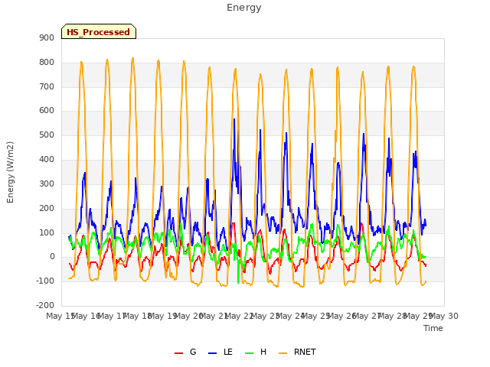Click the Energy (W/m2) y-axis label
The image size is (490, 367).
tap(10, 172)
